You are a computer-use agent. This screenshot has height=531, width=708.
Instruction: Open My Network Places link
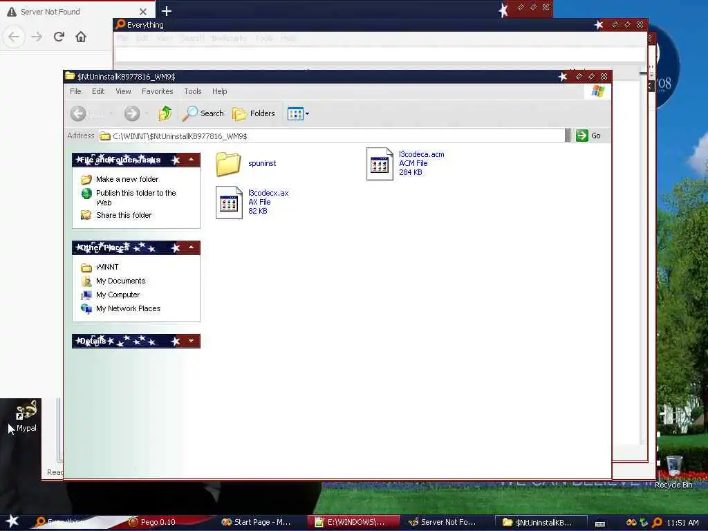(128, 309)
